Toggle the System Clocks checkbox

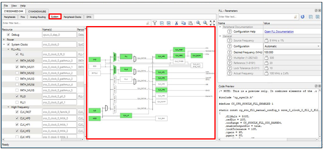pyautogui.click(x=8, y=44)
